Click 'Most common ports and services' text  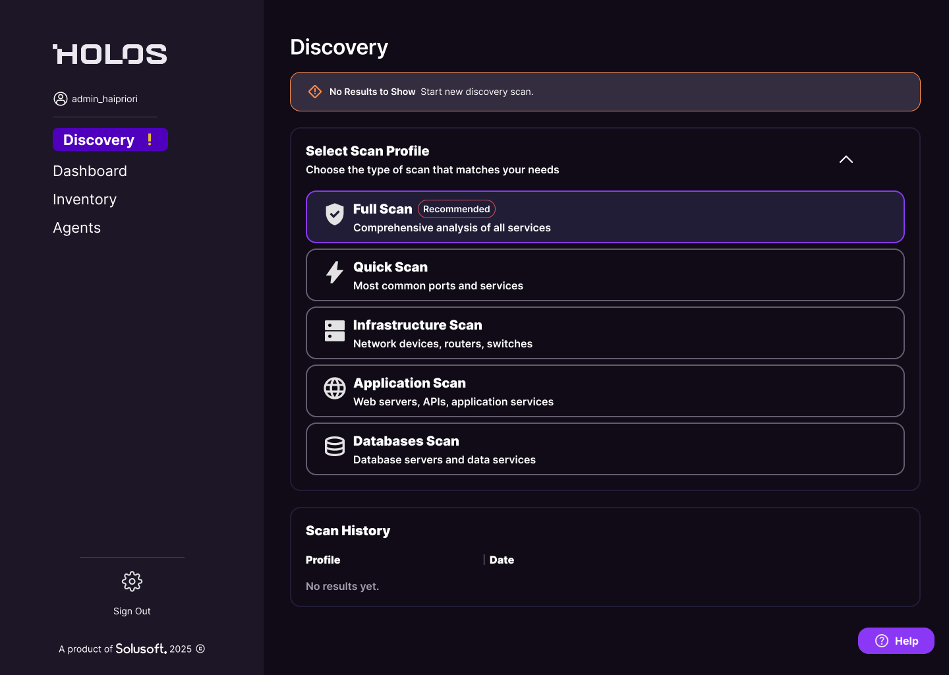[x=438, y=285]
